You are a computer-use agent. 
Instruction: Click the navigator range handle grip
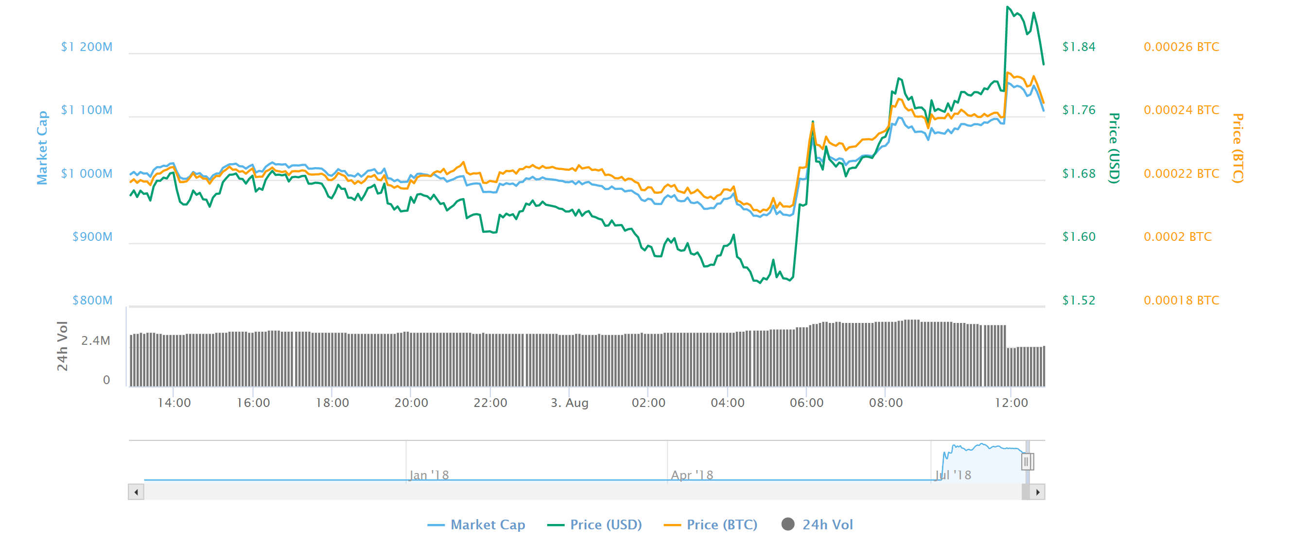pyautogui.click(x=1027, y=461)
